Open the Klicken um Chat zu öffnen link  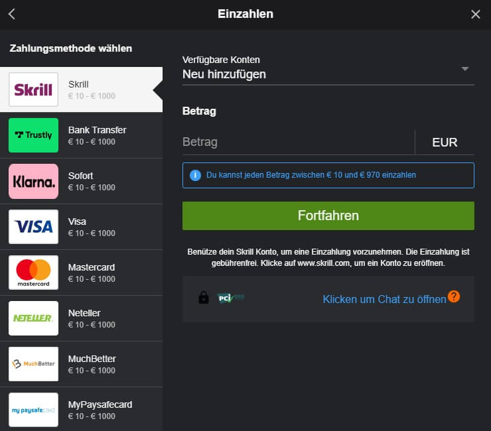(x=385, y=299)
